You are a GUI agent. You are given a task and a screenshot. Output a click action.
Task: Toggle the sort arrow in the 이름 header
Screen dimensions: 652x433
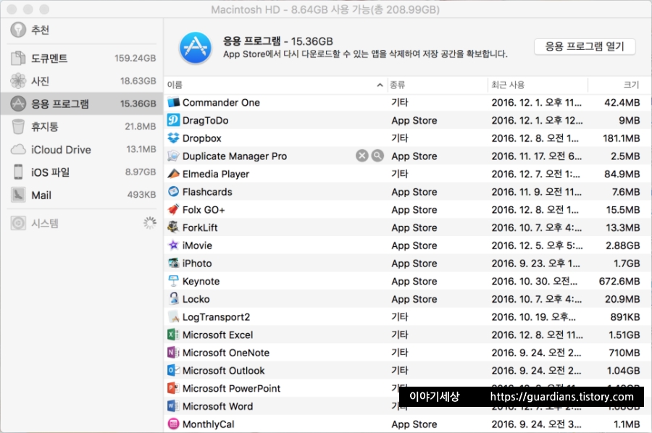380,85
